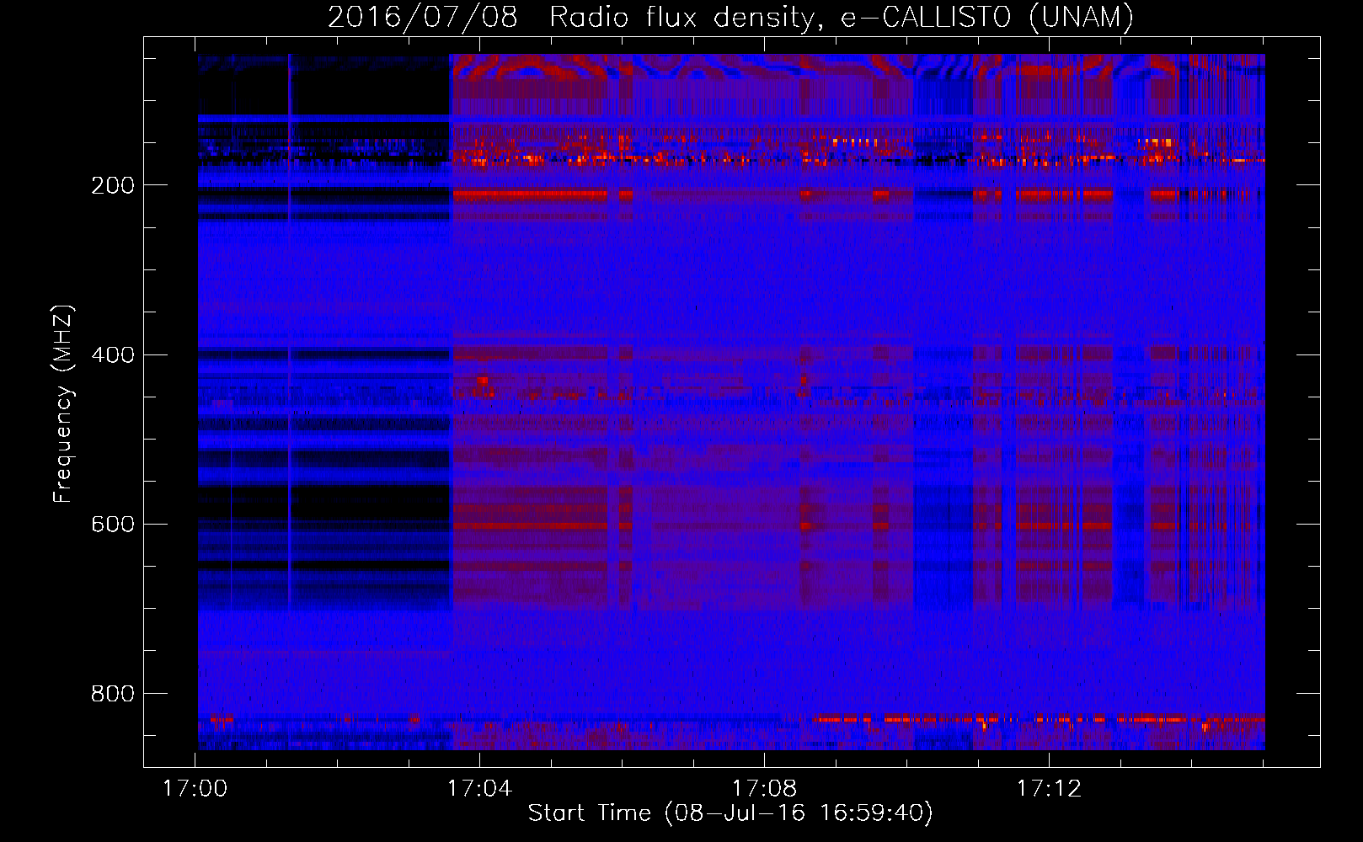Click the 800 frequency tick label

pos(113,693)
